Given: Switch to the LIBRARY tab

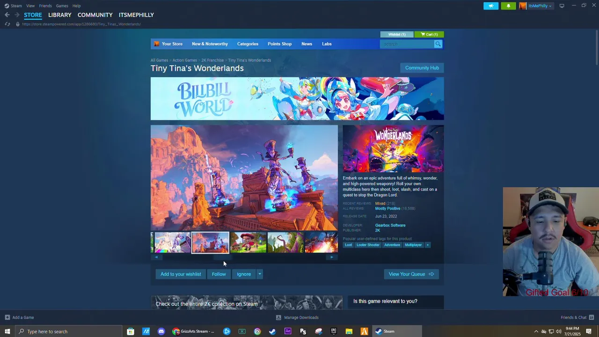Looking at the screenshot, I should (60, 15).
